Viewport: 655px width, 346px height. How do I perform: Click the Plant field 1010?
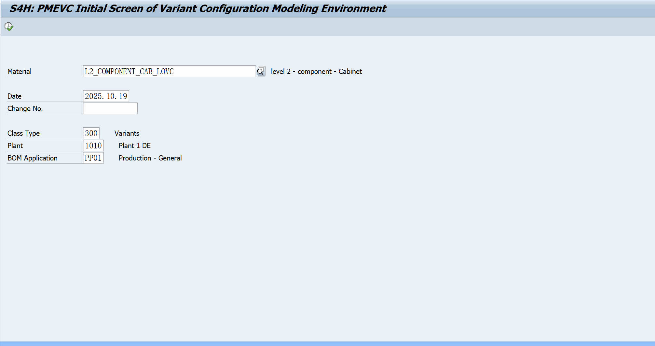pos(93,145)
